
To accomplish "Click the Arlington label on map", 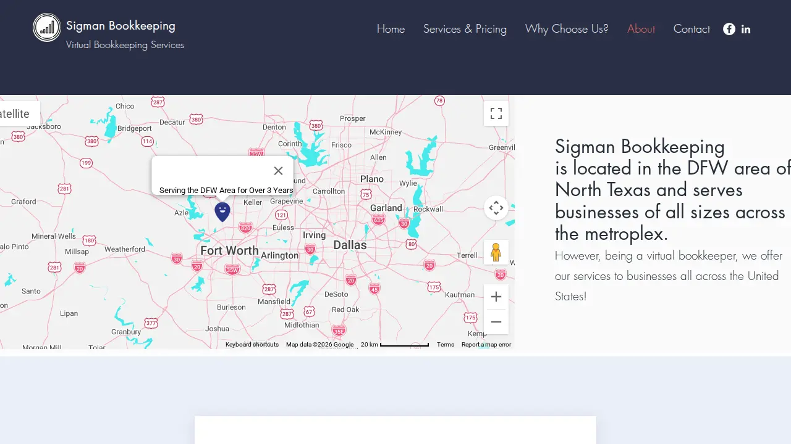I will 280,255.
